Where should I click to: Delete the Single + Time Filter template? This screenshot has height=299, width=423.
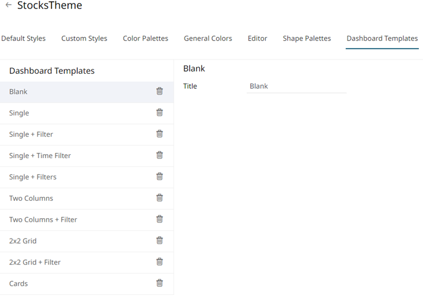[160, 155]
